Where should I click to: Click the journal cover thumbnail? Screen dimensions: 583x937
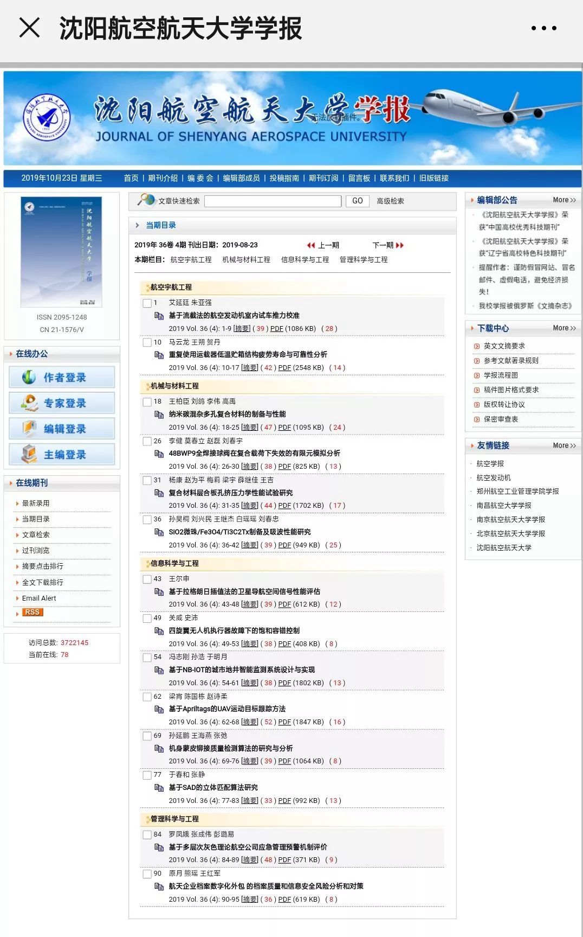coord(61,252)
